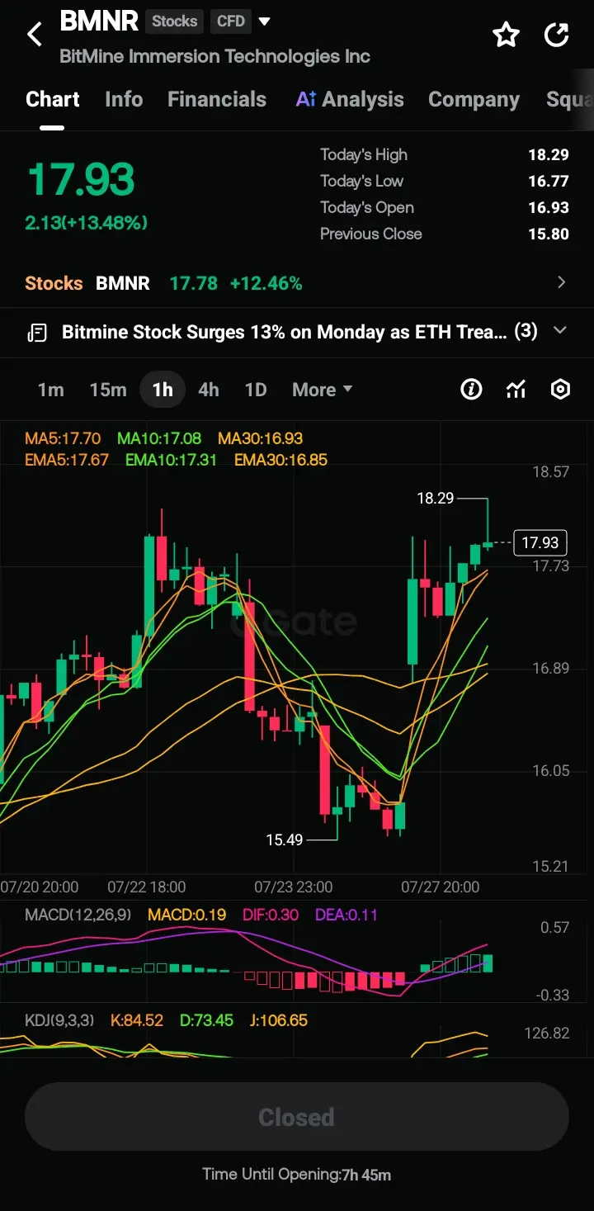
Task: Open chart settings hexagon icon
Action: tap(561, 390)
